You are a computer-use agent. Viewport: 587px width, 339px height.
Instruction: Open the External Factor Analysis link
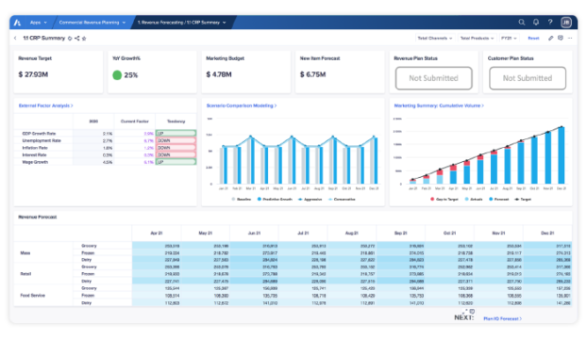point(45,105)
